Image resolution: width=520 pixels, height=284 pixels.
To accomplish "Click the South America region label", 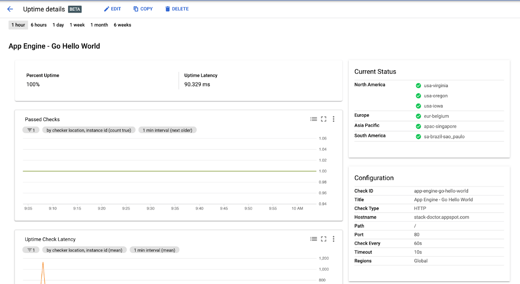I will pyautogui.click(x=370, y=136).
